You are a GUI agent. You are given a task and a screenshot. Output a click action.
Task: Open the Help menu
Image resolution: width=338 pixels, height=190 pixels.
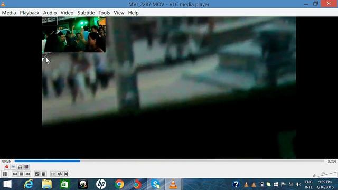tap(133, 13)
